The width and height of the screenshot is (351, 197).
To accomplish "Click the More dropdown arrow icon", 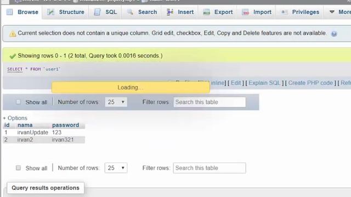I will [332, 12].
